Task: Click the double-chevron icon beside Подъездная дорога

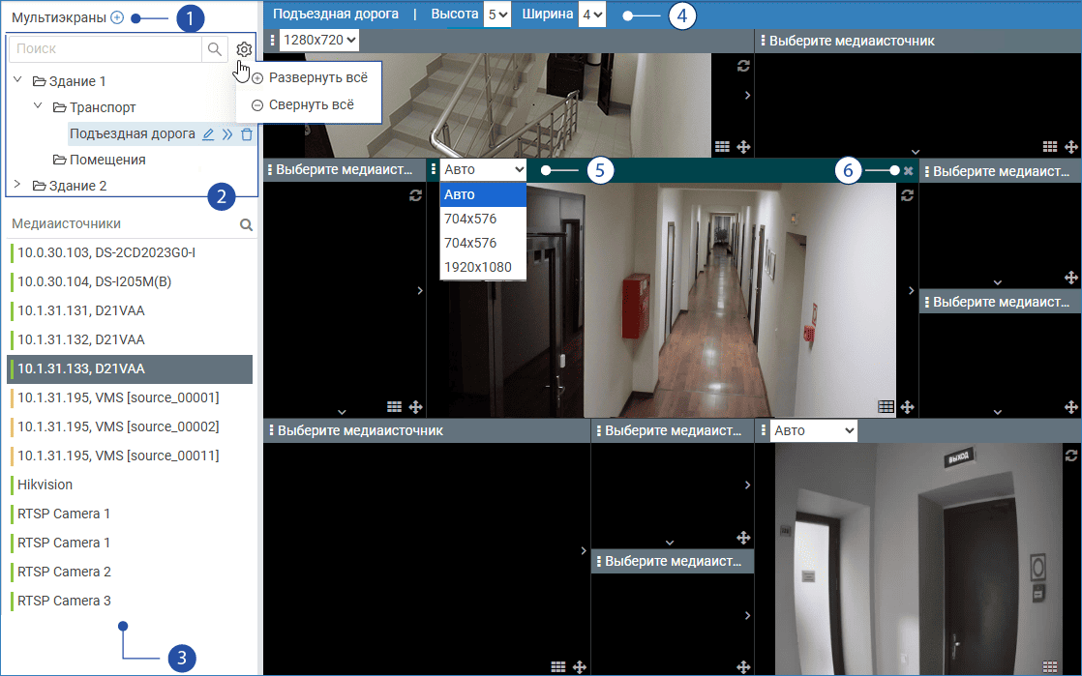Action: (227, 134)
